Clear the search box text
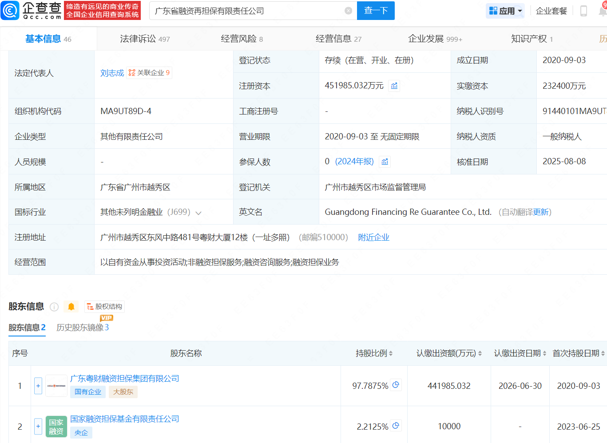This screenshot has width=607, height=443. pos(348,11)
